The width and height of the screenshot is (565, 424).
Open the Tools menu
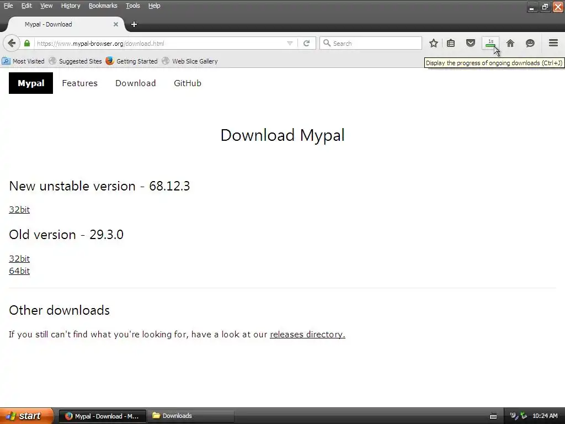point(133,6)
